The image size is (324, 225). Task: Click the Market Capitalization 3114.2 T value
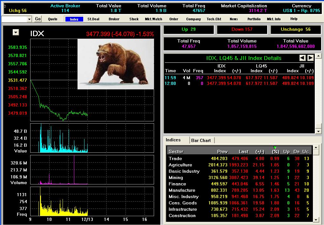tap(258, 10)
